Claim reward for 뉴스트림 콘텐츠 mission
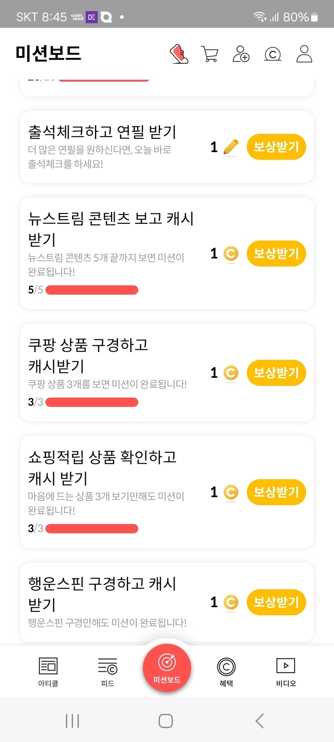This screenshot has height=742, width=334. 276,254
